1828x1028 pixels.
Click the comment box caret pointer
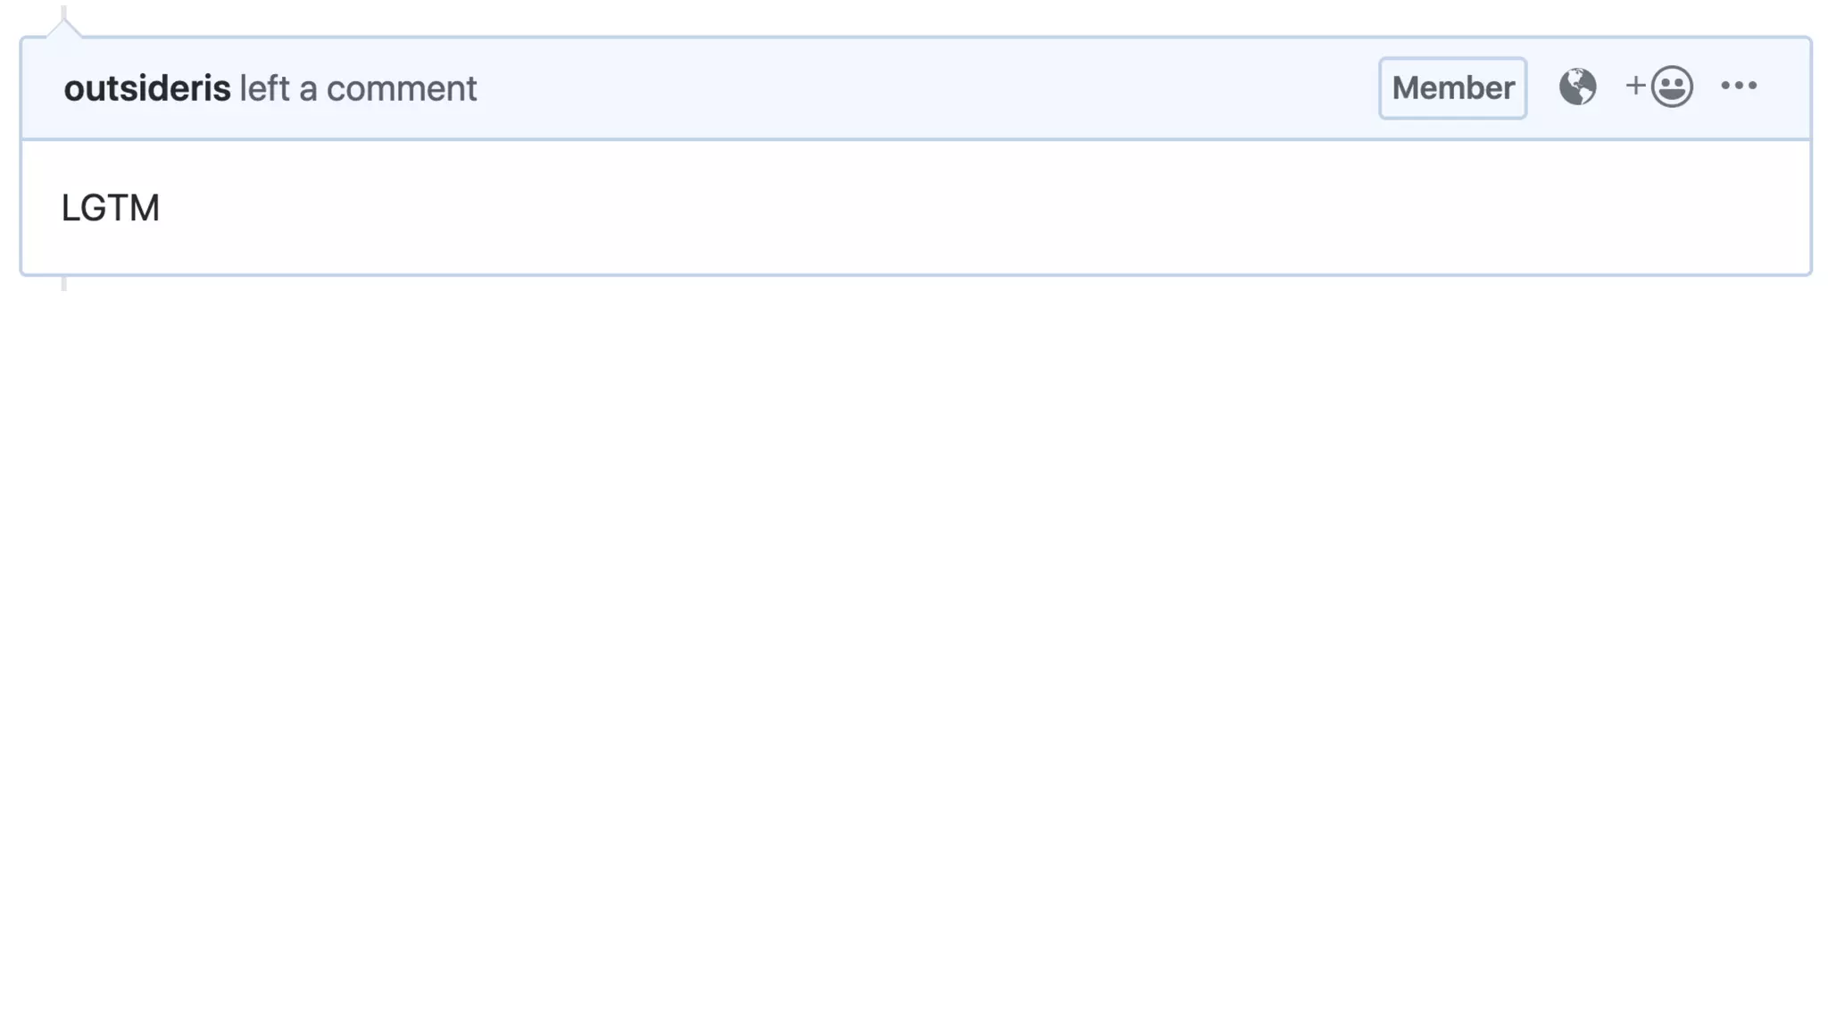63,29
